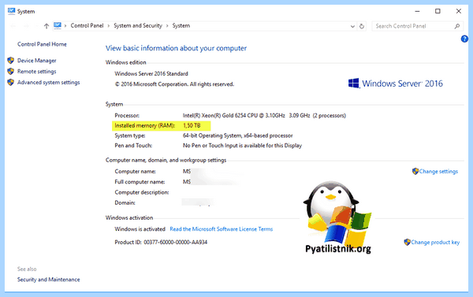Click System in the breadcrumb path
This screenshot has height=297, width=473.
point(181,26)
